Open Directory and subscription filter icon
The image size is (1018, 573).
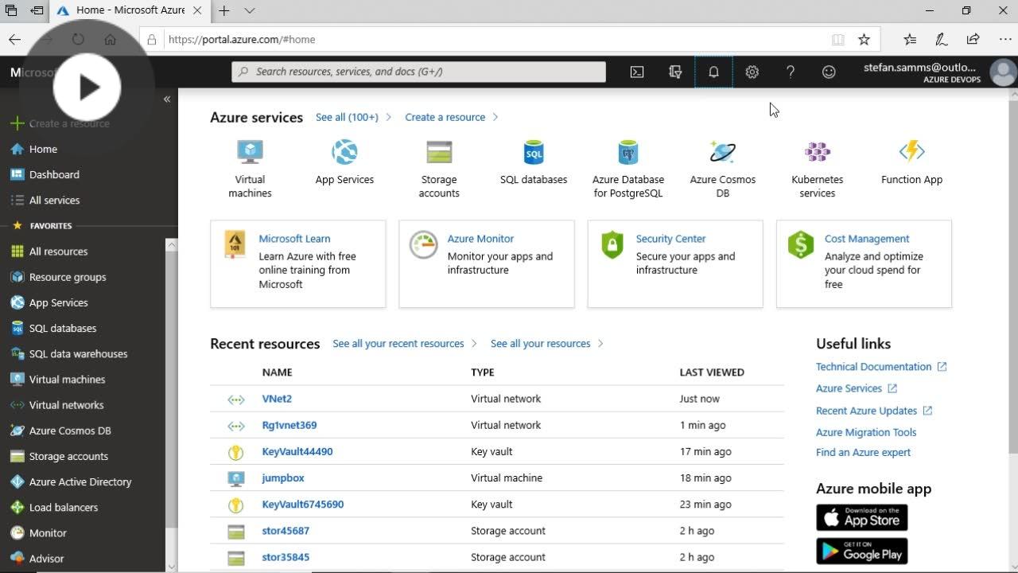(x=675, y=72)
